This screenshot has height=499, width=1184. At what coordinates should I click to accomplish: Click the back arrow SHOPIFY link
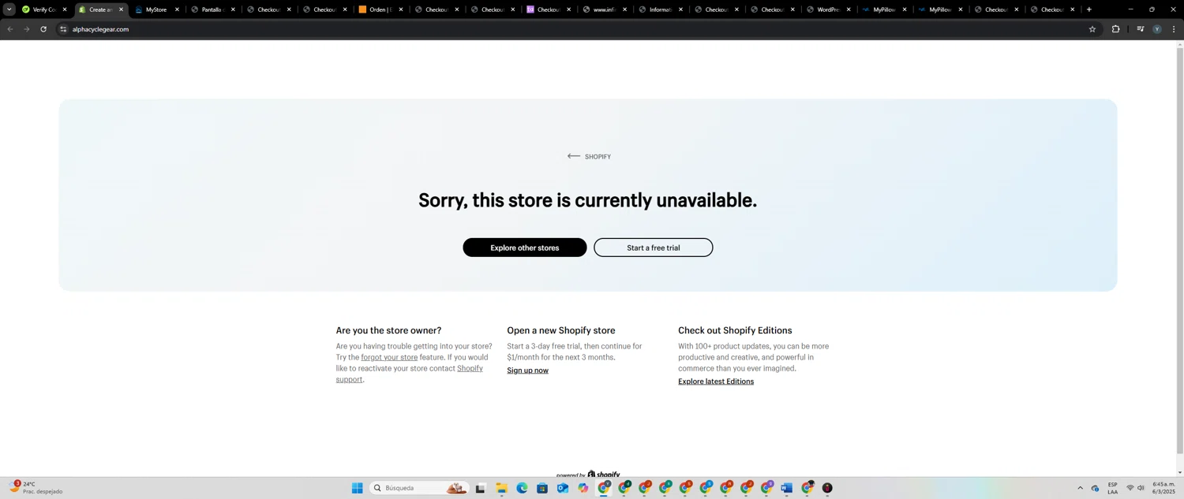(589, 156)
